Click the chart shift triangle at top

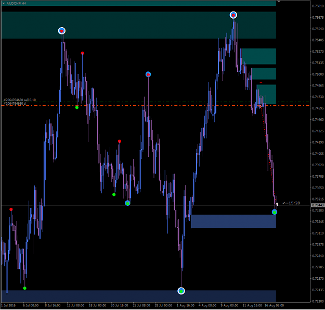[x=279, y=2]
